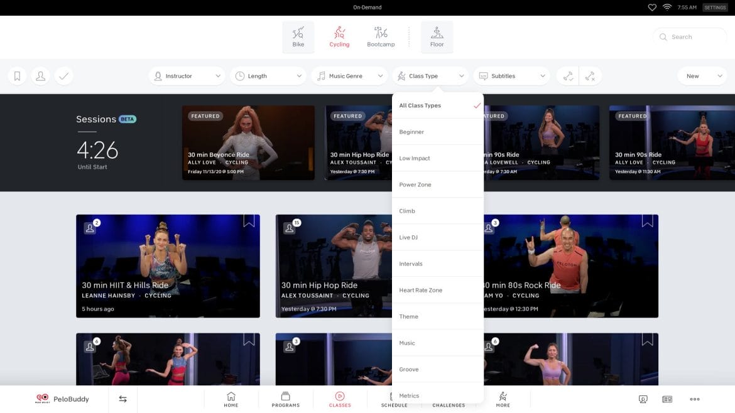735x413 pixels.
Task: Bookmark the 80s Rock Ride class
Action: pyautogui.click(x=647, y=220)
